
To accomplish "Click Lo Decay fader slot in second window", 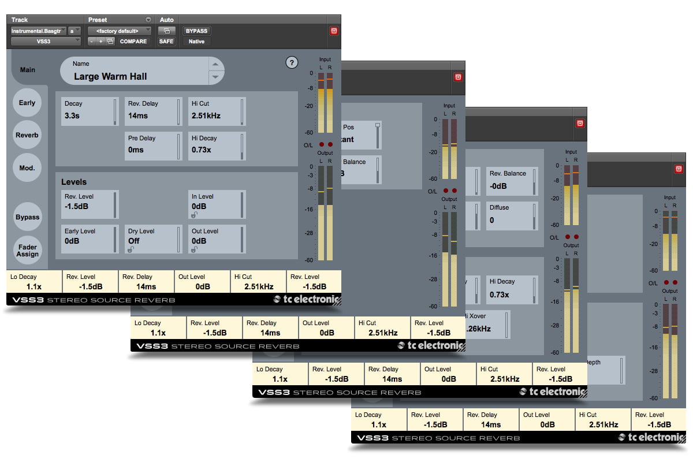I will 158,328.
